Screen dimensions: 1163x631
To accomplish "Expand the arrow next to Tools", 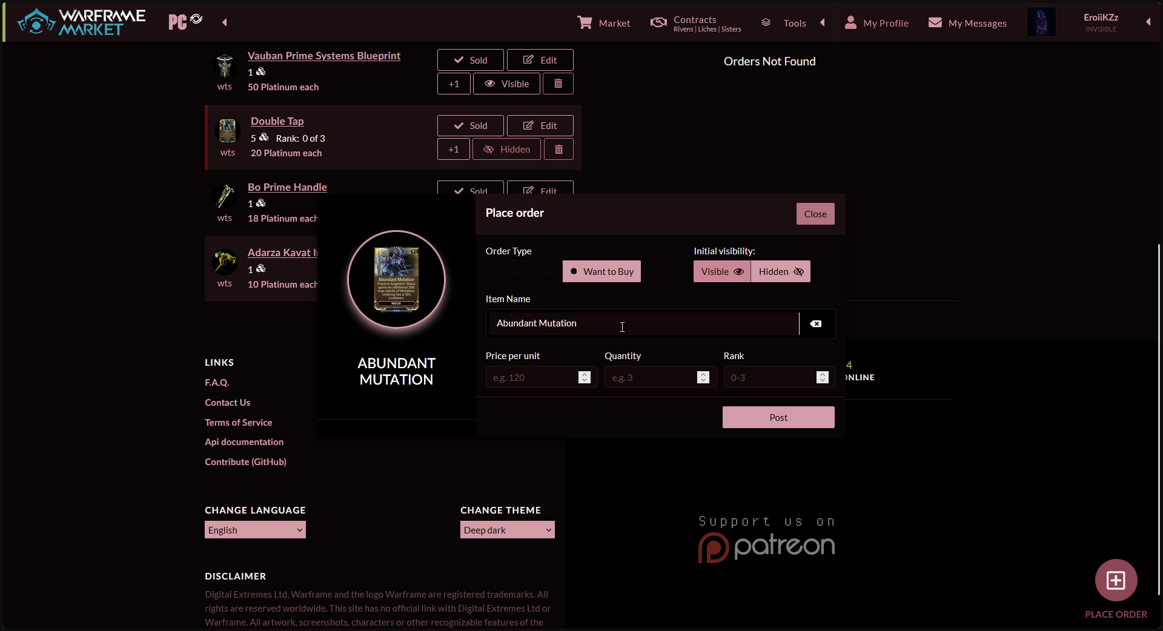I will (x=823, y=22).
